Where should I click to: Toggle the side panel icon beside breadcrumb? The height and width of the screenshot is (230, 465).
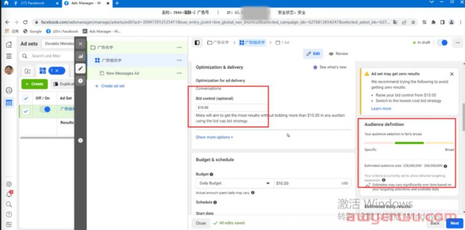coord(197,43)
